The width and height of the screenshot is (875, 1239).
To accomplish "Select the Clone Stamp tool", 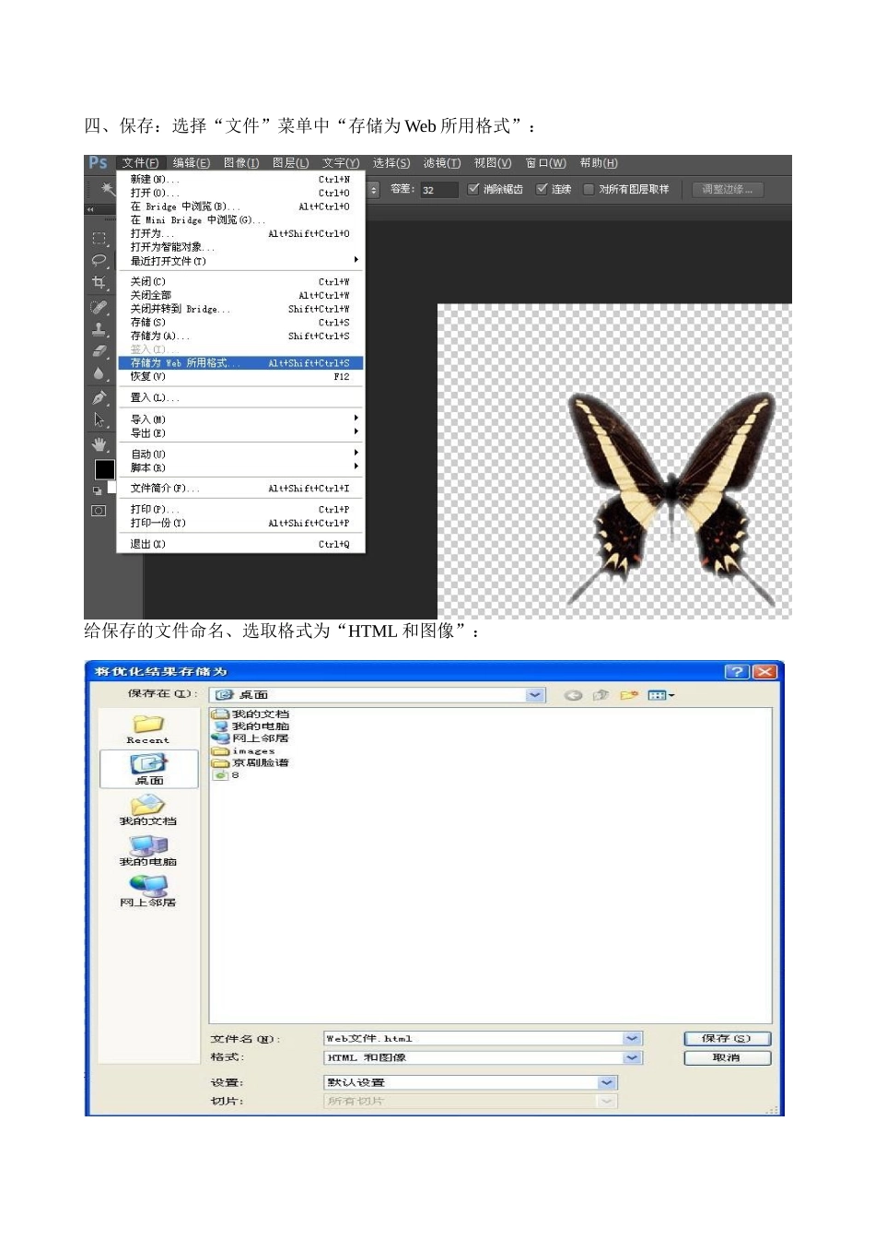I will coord(99,329).
